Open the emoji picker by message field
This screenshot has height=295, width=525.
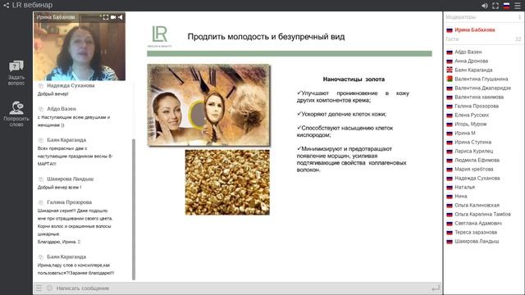pos(49,288)
